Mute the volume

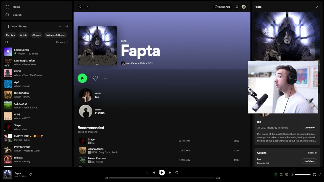click(292, 175)
